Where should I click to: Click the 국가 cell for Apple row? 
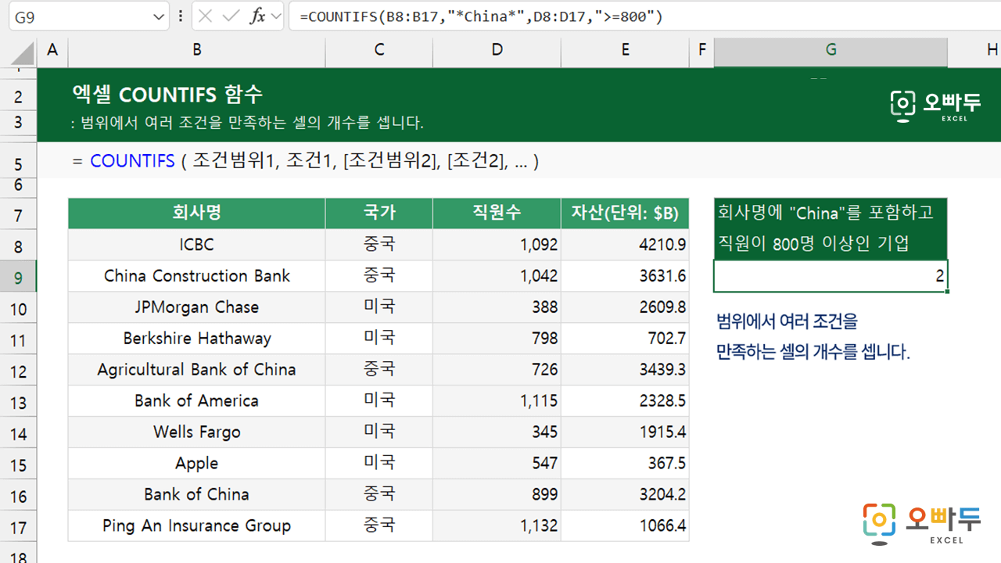pos(379,464)
